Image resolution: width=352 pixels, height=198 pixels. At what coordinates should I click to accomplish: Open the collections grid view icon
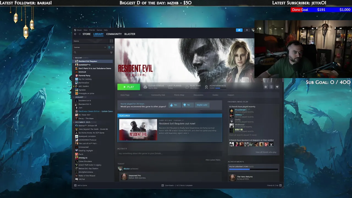(111, 41)
